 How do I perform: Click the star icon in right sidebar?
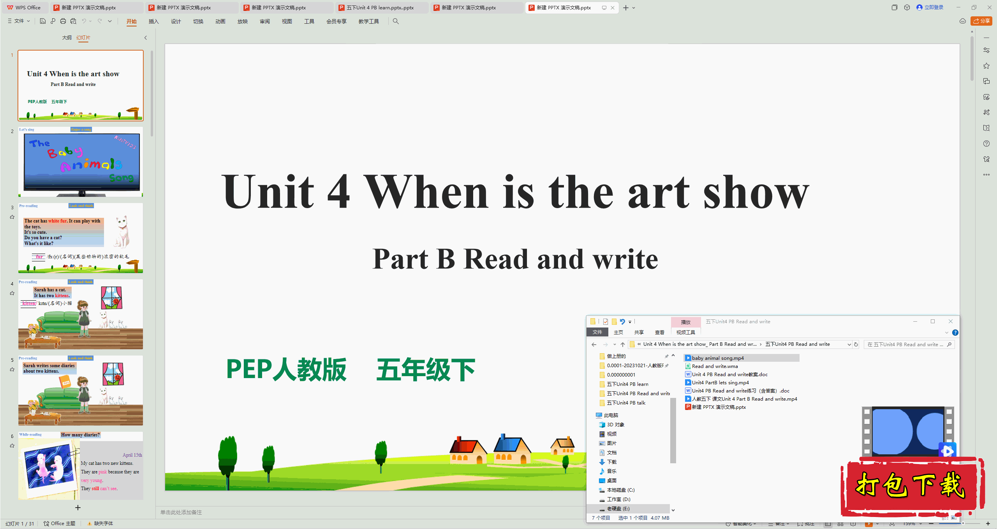click(986, 66)
